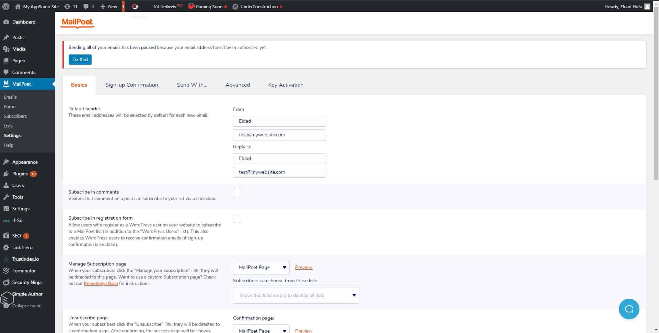Click the MailPoet M icon in sidebar

[6, 84]
